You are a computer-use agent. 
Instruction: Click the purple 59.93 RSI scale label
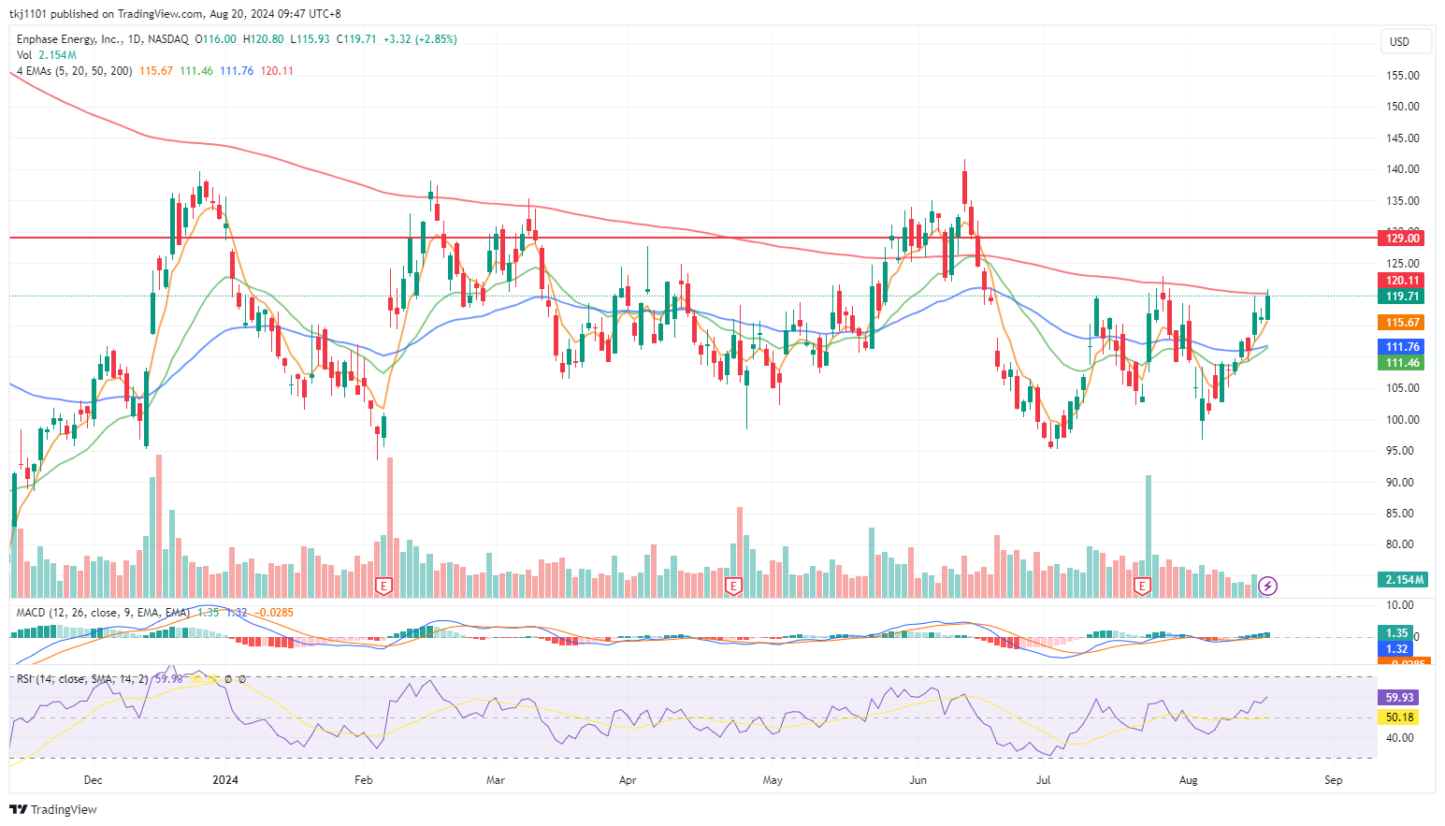click(1398, 698)
